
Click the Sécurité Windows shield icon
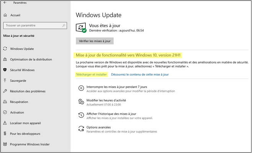click(5, 70)
